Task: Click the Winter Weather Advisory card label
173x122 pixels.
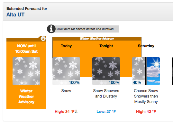Action: pyautogui.click(x=26, y=96)
